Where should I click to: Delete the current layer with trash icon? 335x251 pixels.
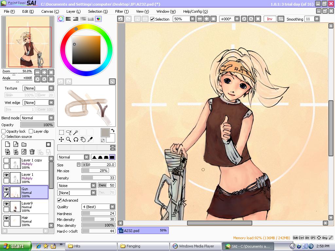(x=32, y=152)
